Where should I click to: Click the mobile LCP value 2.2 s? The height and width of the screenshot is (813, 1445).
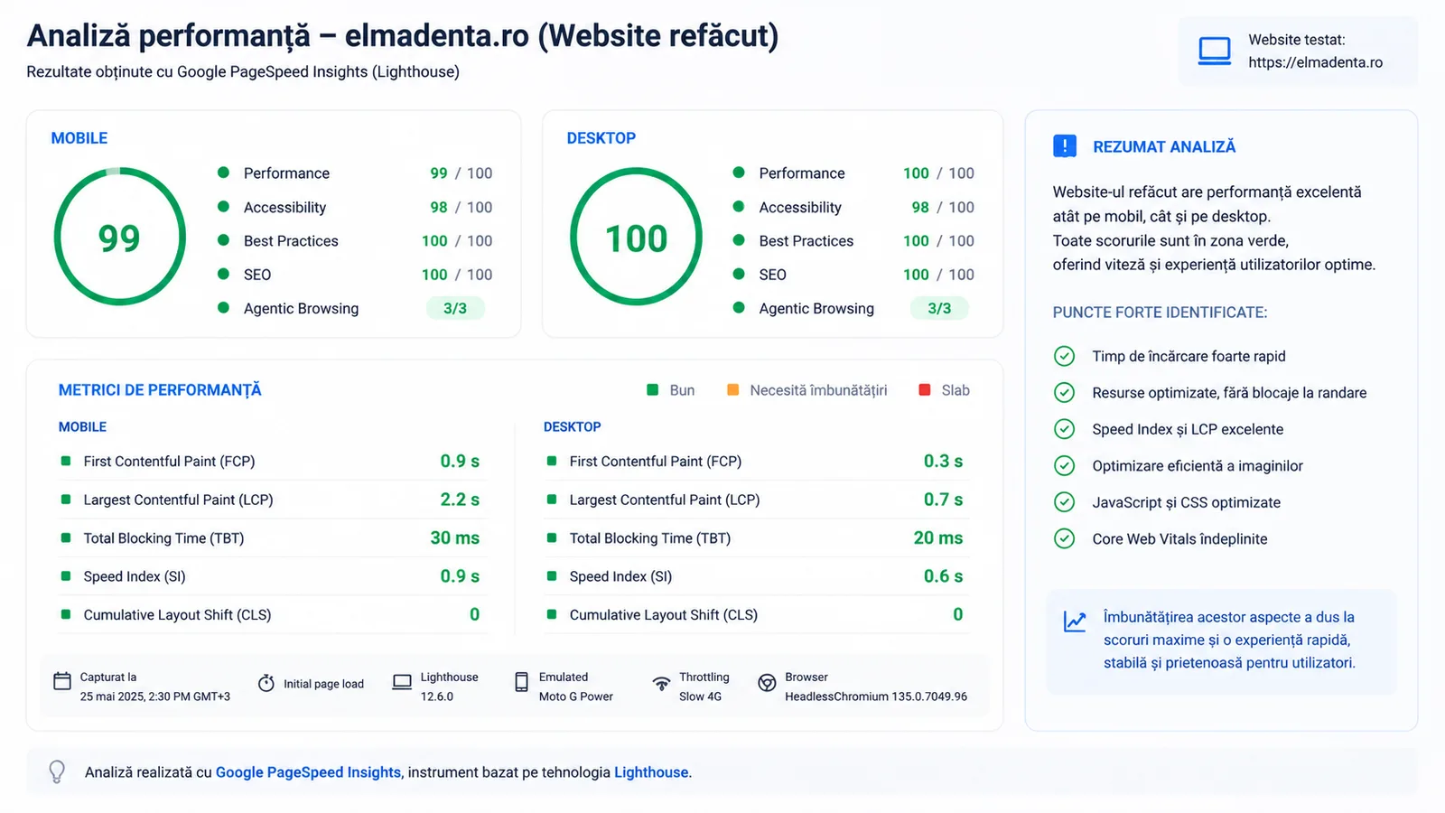click(460, 500)
